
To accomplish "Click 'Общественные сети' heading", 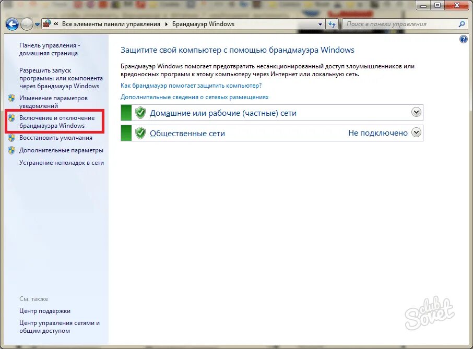I will point(187,133).
